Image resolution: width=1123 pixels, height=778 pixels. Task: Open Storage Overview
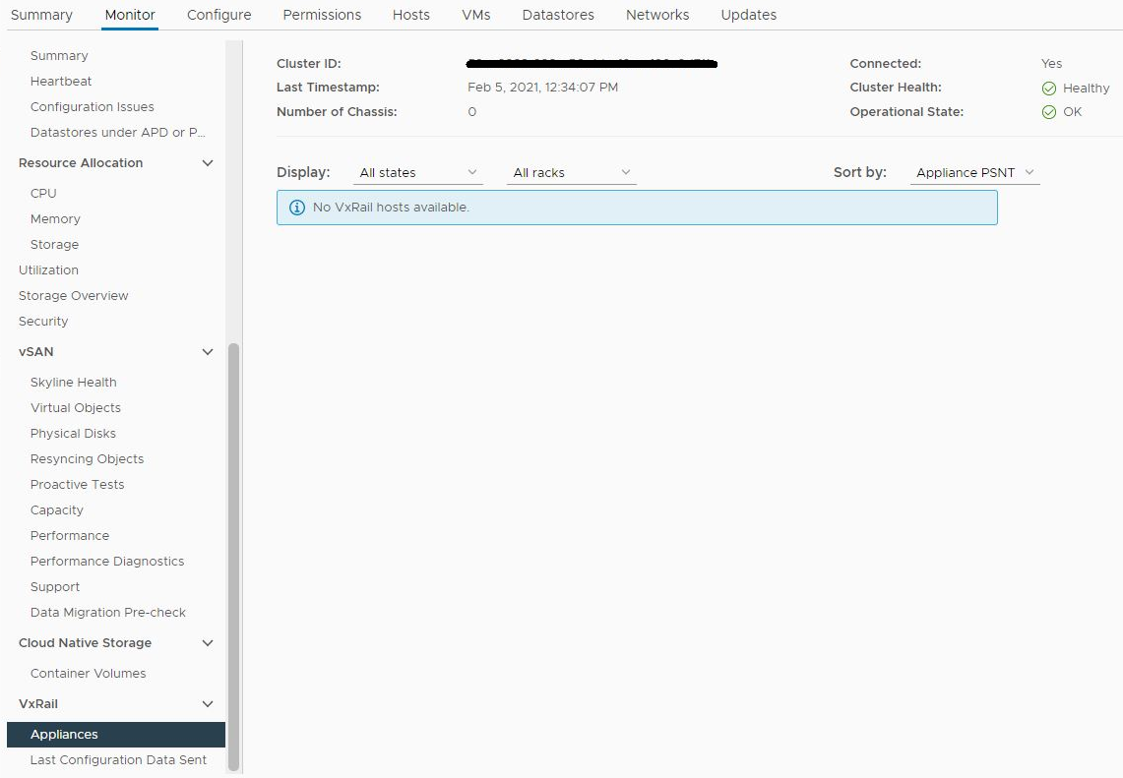pos(73,296)
